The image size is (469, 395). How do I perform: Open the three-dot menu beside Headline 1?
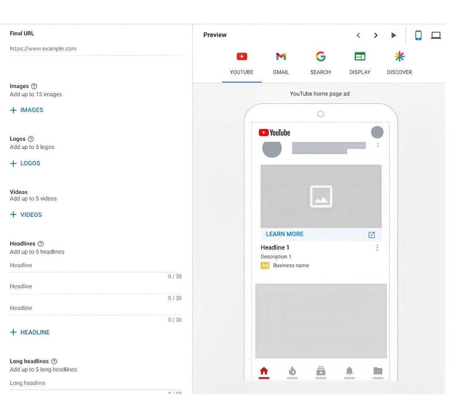pyautogui.click(x=377, y=248)
